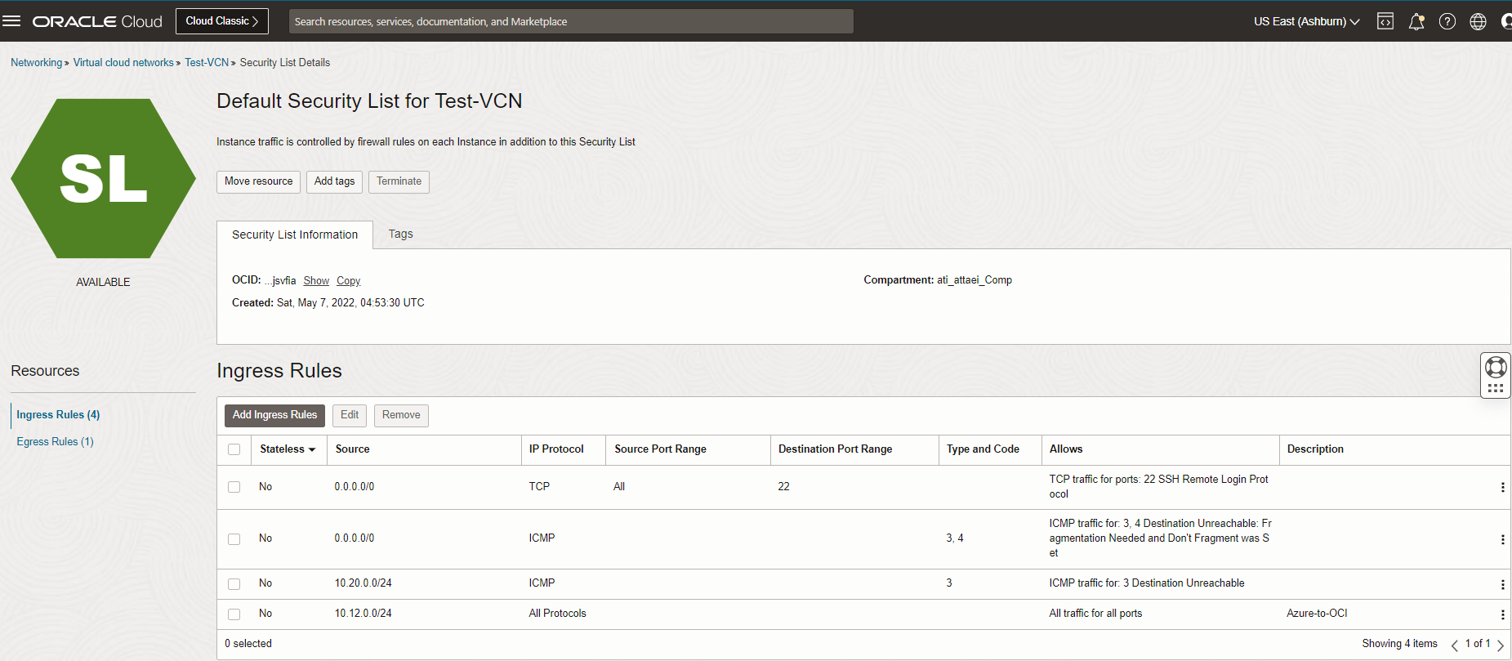
Task: Click the search resources and services field
Action: 570,21
